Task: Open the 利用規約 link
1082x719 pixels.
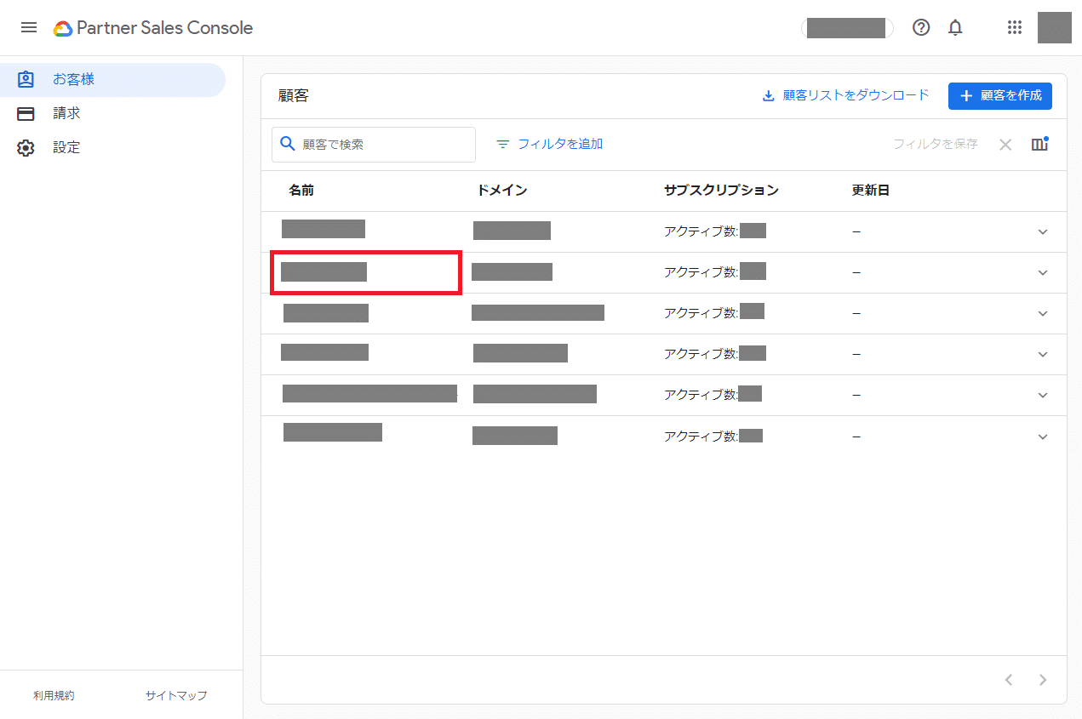Action: [54, 695]
